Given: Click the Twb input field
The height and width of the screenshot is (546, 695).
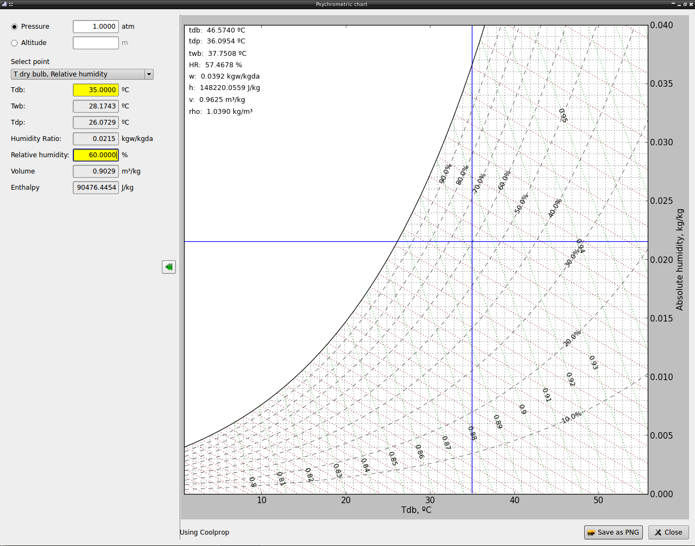Looking at the screenshot, I should tap(96, 106).
